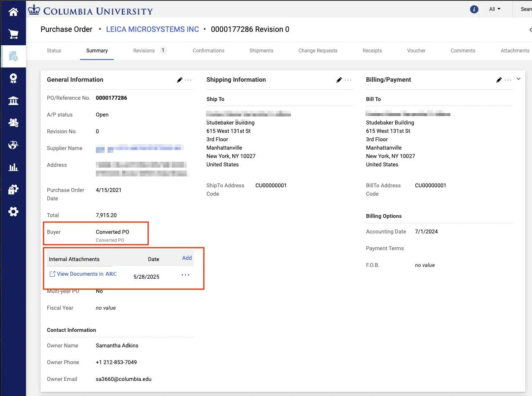The image size is (532, 396).
Task: Open the award ribbon sidebar icon
Action: (13, 78)
